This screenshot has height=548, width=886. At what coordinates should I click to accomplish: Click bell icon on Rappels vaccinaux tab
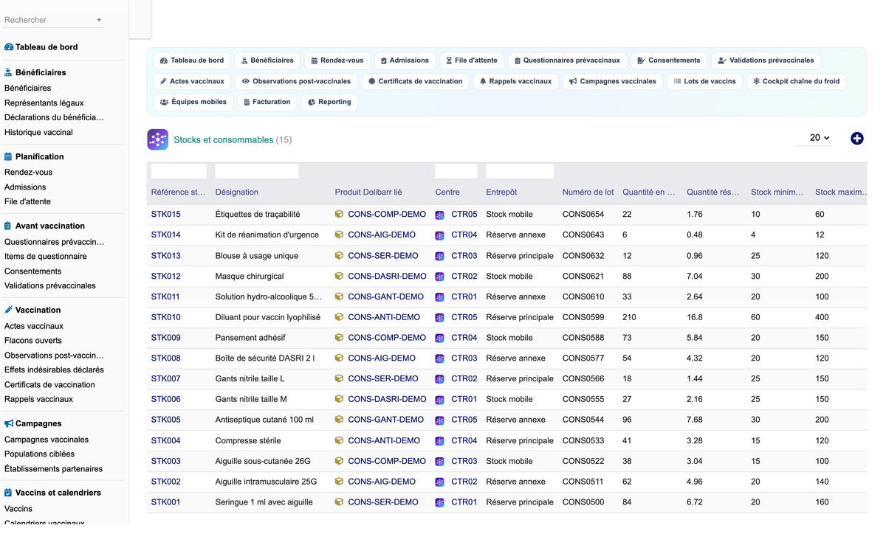coord(483,81)
